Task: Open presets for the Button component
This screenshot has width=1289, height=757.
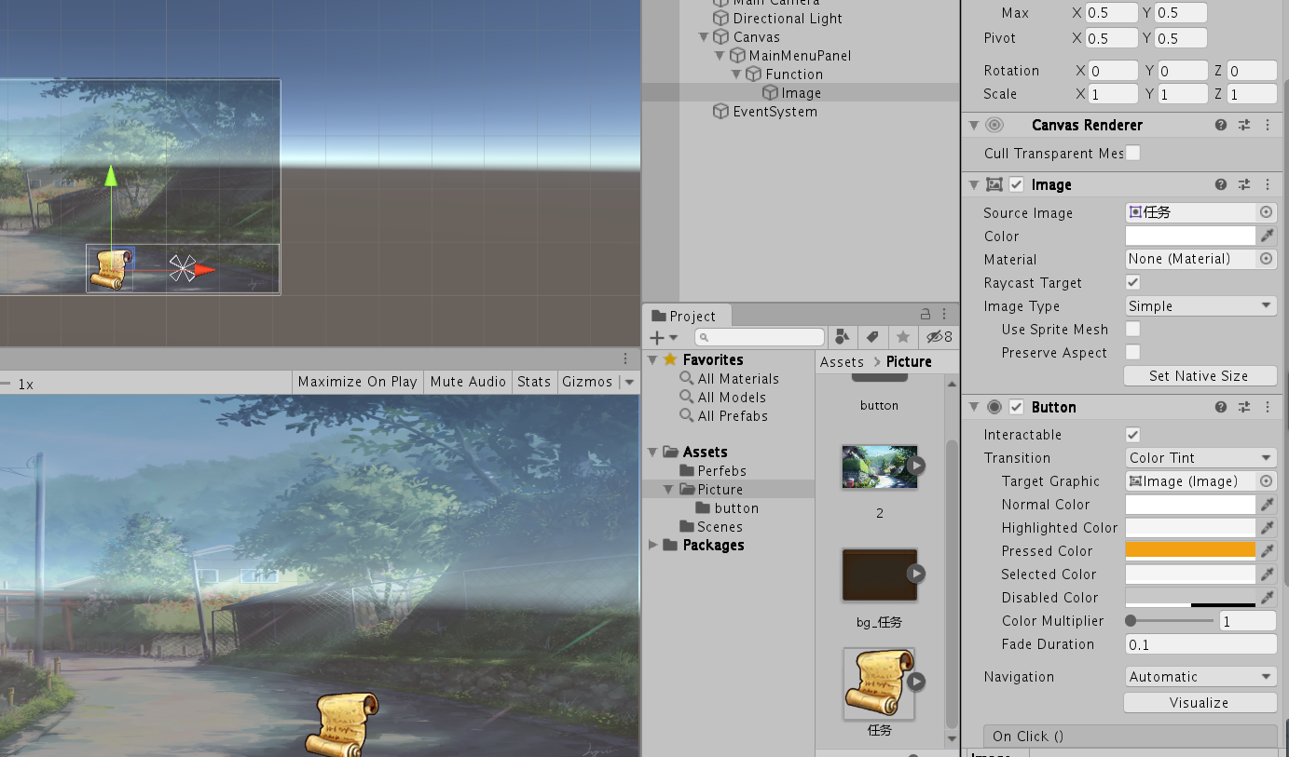Action: 1244,407
